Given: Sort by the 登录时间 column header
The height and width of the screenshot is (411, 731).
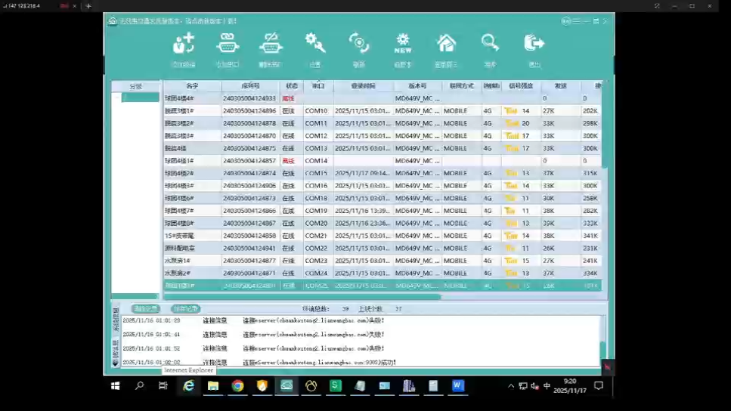Looking at the screenshot, I should 363,85.
